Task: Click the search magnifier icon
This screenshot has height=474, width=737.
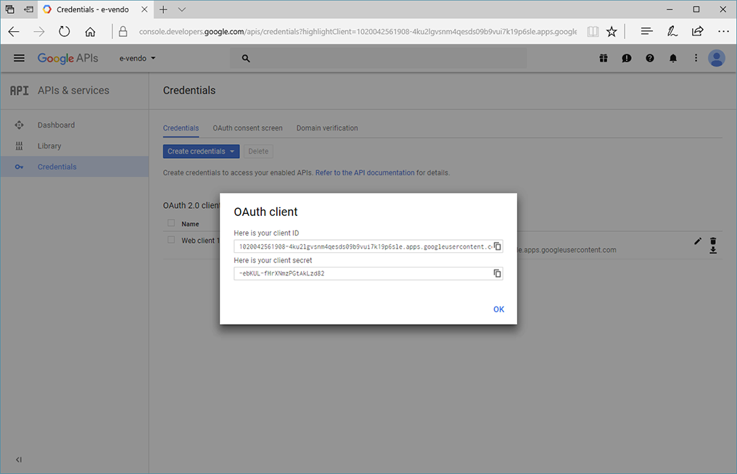Action: tap(246, 58)
